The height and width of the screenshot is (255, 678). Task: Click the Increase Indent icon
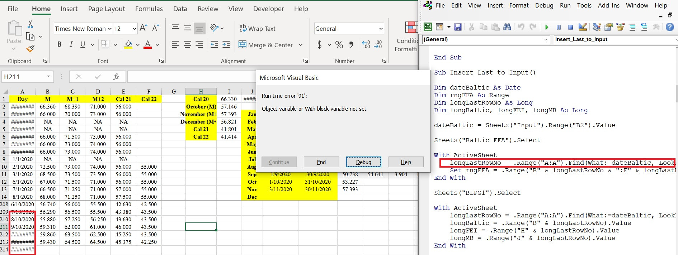(226, 44)
